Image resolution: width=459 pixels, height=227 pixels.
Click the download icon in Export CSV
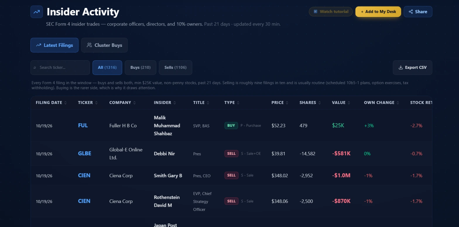point(401,67)
